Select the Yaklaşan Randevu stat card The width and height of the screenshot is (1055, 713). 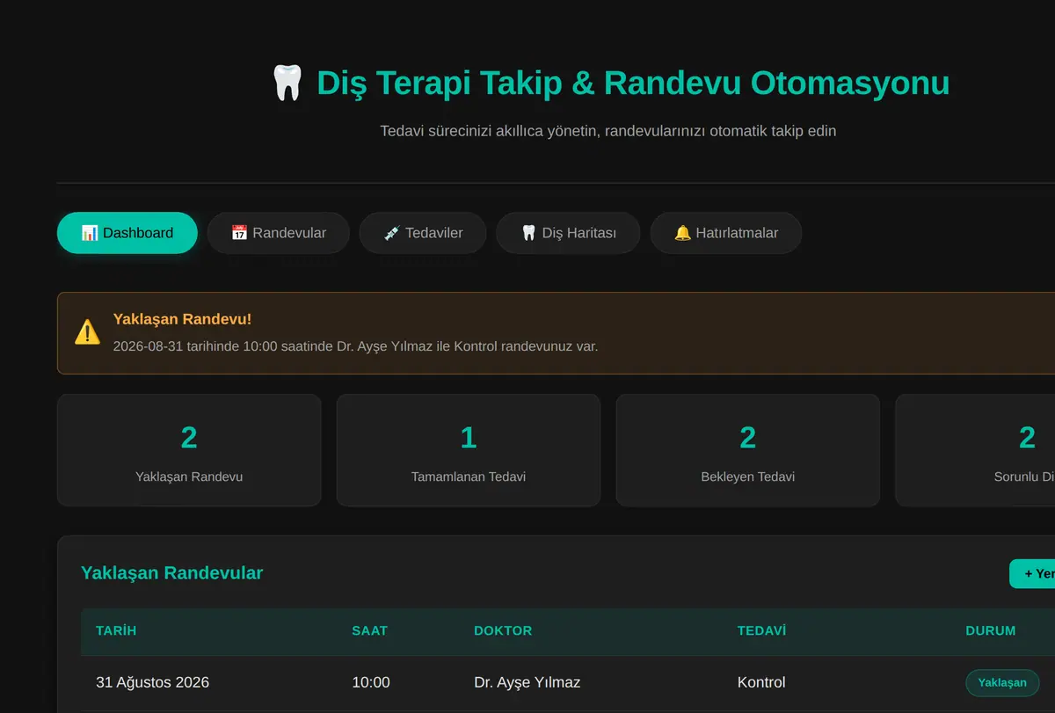pyautogui.click(x=189, y=450)
